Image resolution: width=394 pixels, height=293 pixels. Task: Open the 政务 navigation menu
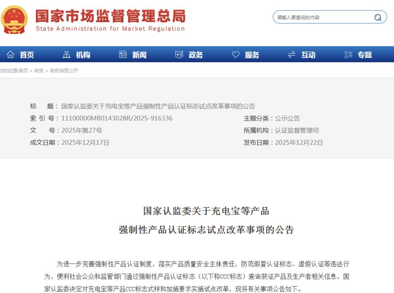(x=196, y=55)
